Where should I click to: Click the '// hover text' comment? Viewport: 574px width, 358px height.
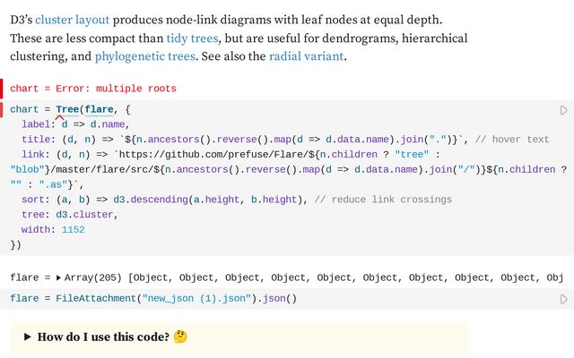click(514, 140)
